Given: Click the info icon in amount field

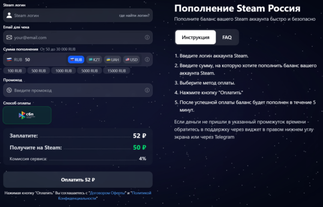Looking at the screenshot, I should pyautogui.click(x=147, y=59).
